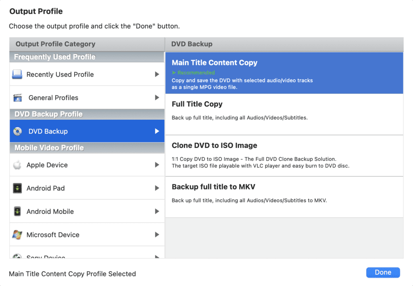Click 'single MPG video file' description text

pos(210,87)
